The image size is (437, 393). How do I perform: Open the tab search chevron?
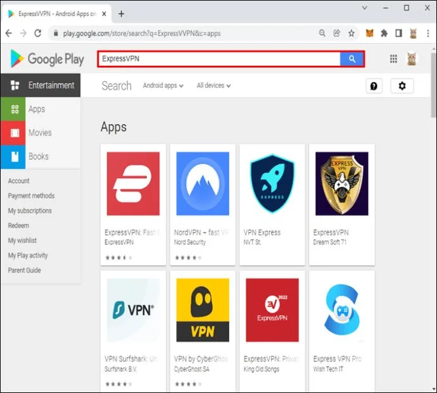pyautogui.click(x=365, y=8)
